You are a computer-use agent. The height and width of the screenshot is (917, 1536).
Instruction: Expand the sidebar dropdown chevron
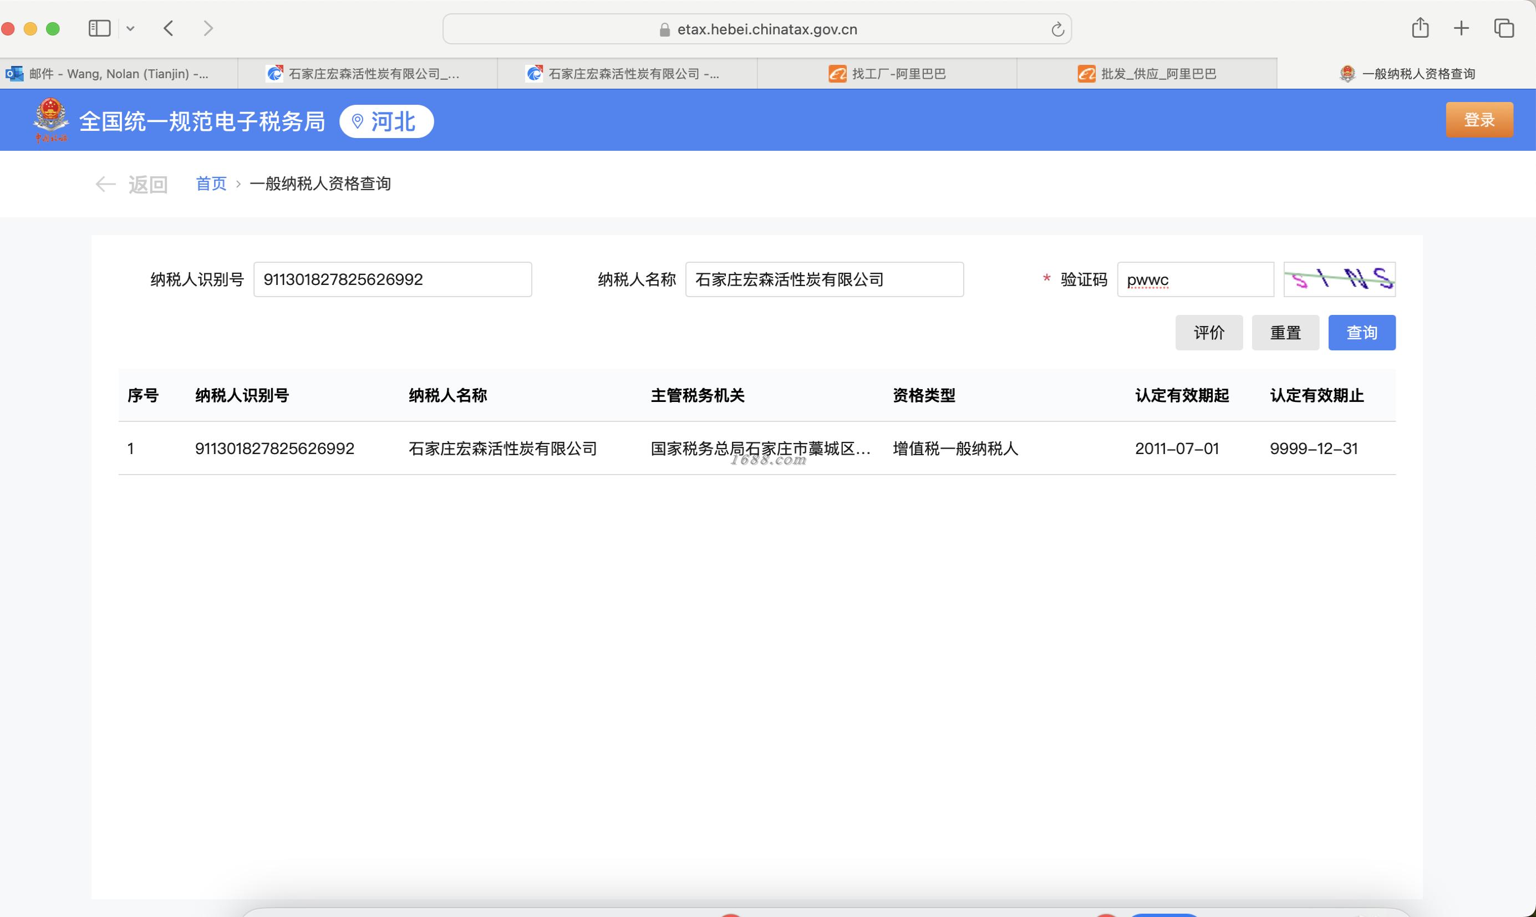[x=130, y=28]
